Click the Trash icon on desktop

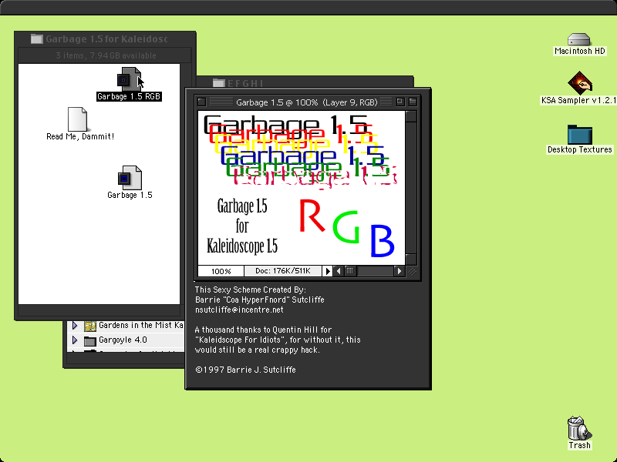(x=579, y=428)
